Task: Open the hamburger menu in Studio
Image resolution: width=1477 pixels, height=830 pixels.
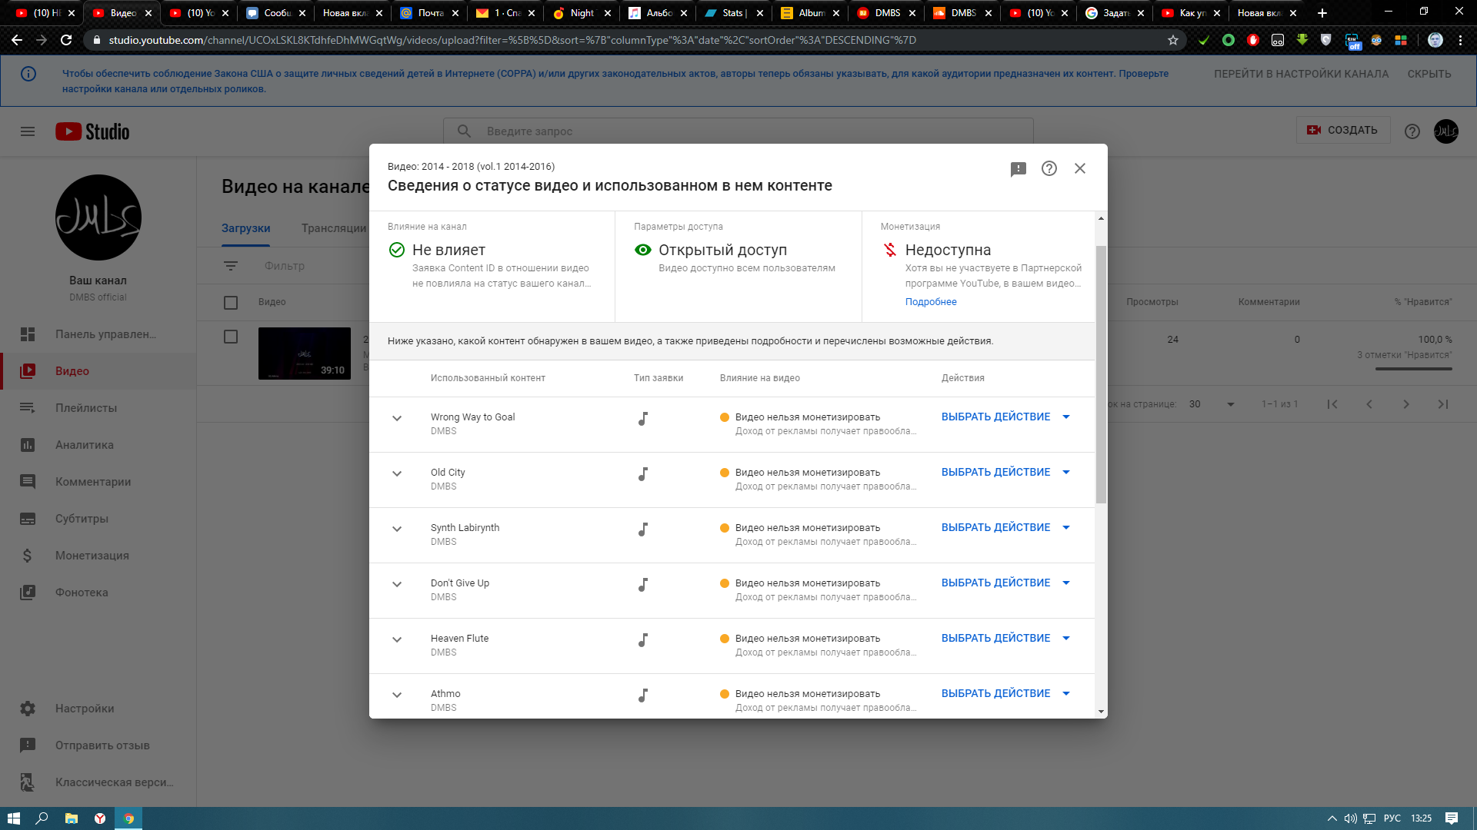Action: click(28, 131)
